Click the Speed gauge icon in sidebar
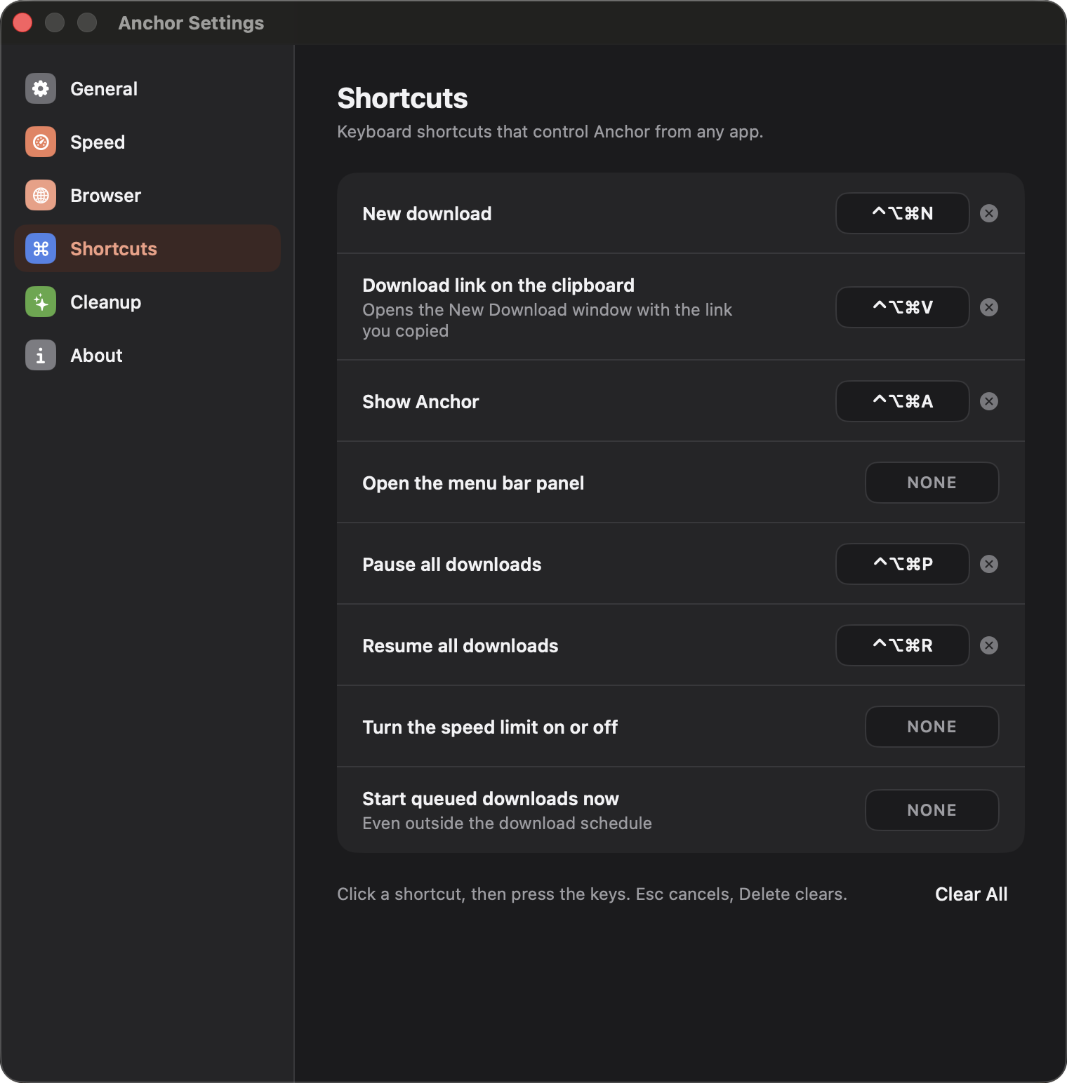Image resolution: width=1067 pixels, height=1083 pixels. click(41, 142)
